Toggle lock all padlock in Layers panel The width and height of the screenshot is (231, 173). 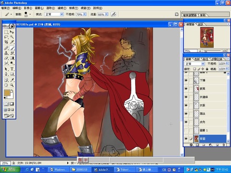207,69
